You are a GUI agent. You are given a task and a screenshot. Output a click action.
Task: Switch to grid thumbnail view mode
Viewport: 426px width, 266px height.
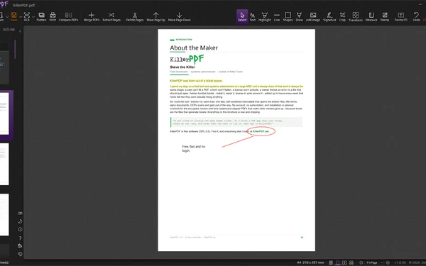(351, 262)
